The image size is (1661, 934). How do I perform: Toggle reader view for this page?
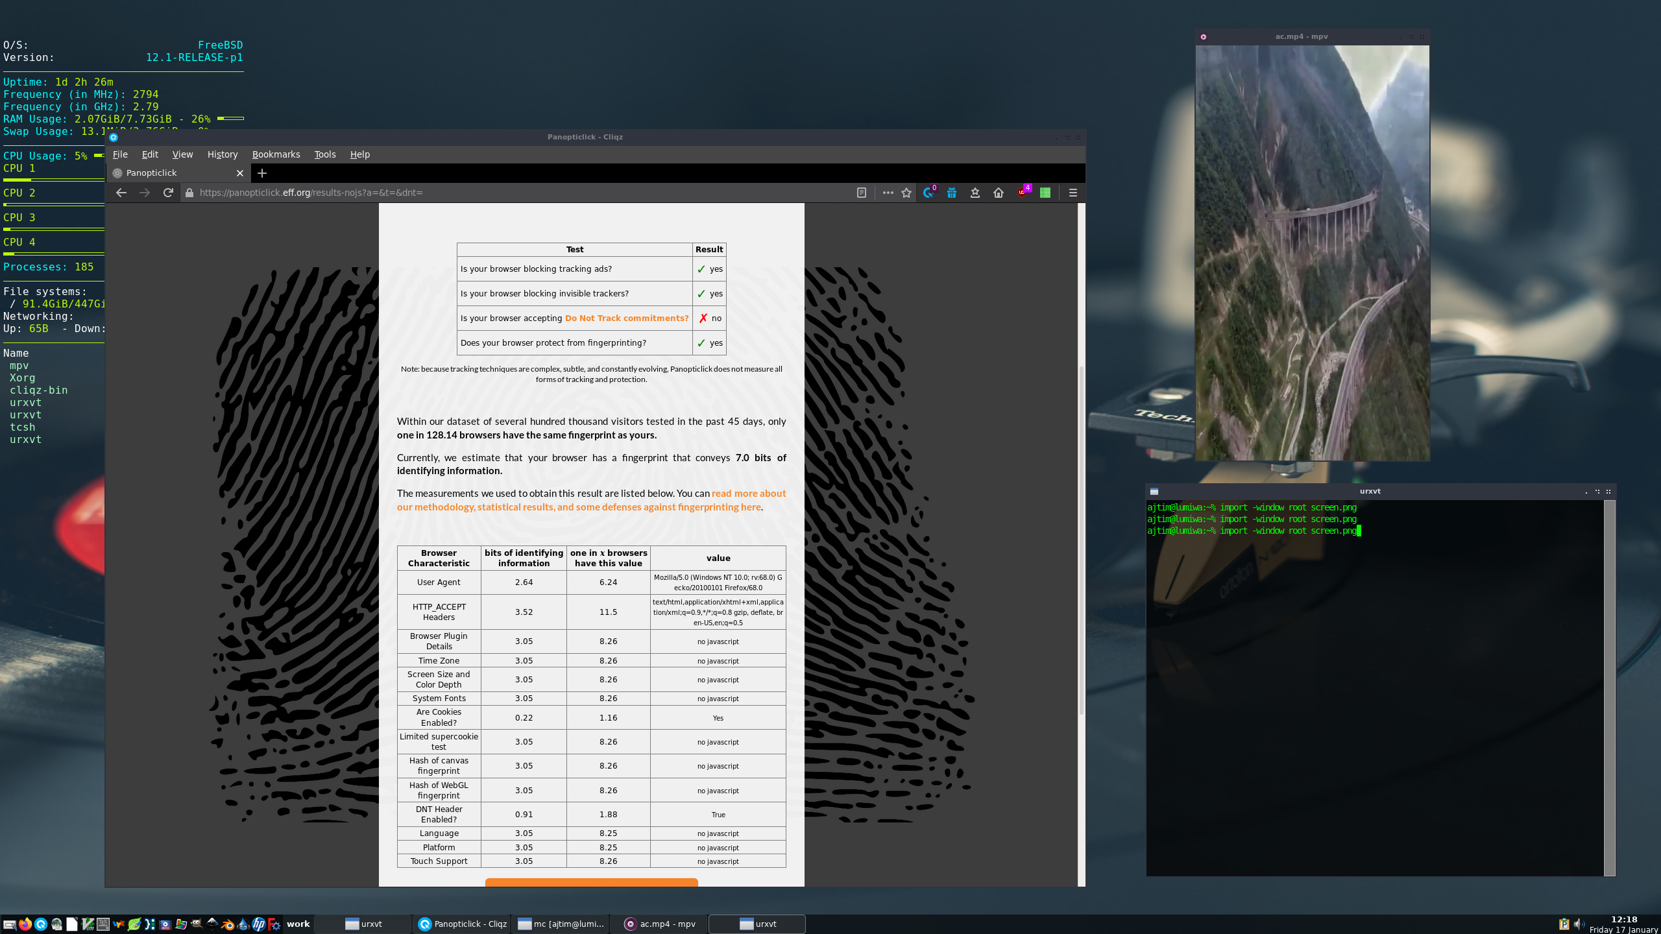coord(862,193)
